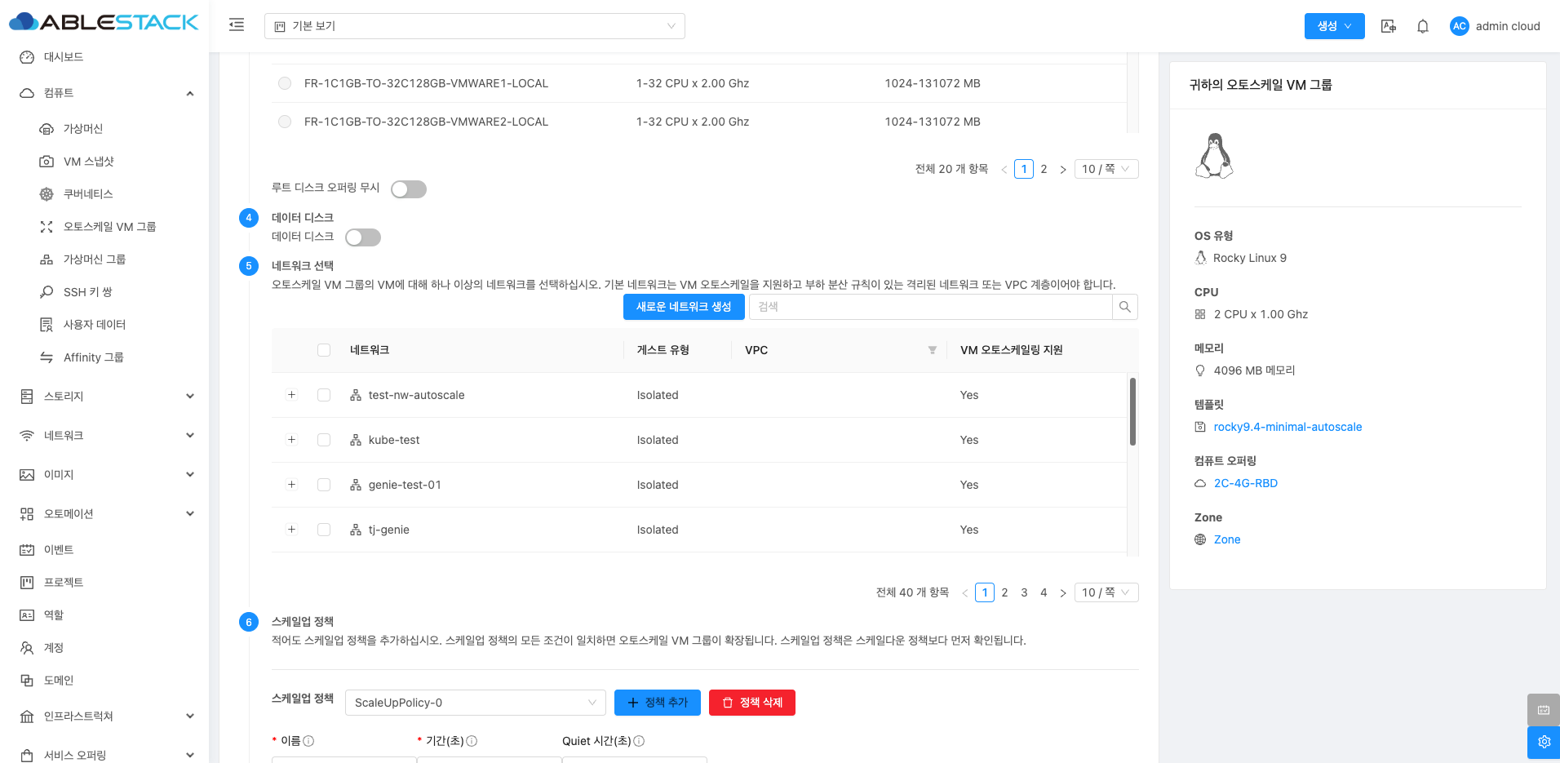
Task: Open the 기본 보기 view selector
Action: pos(474,26)
